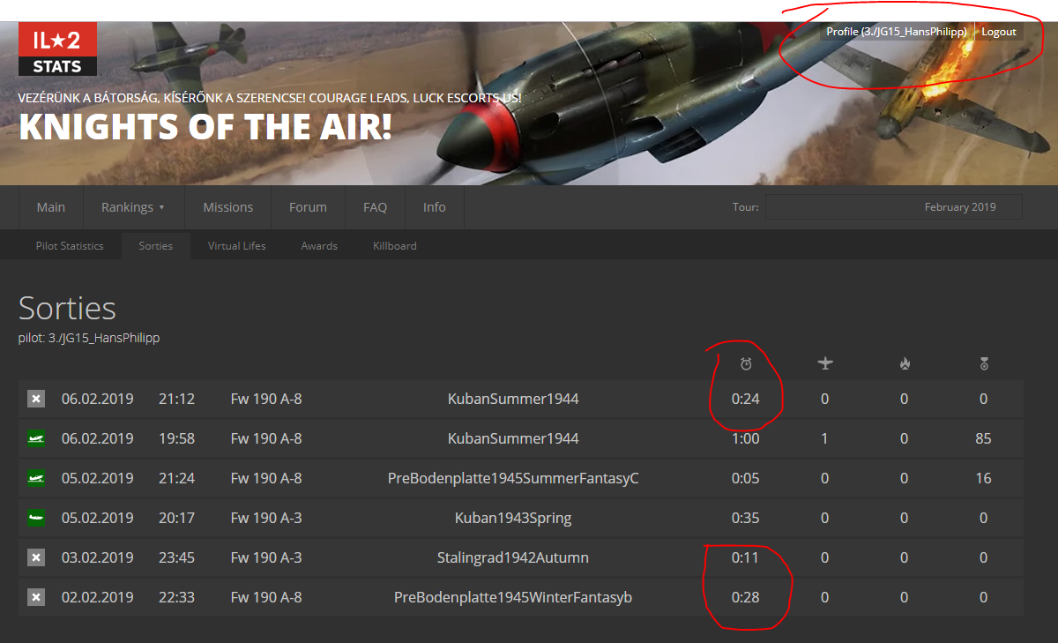Viewport: 1058px width, 643px height.
Task: Open the Killboard tab
Action: point(394,246)
